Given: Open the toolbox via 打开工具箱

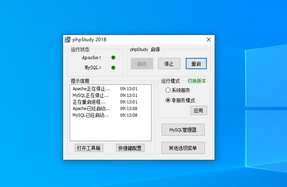Looking at the screenshot, I should coord(89,148).
